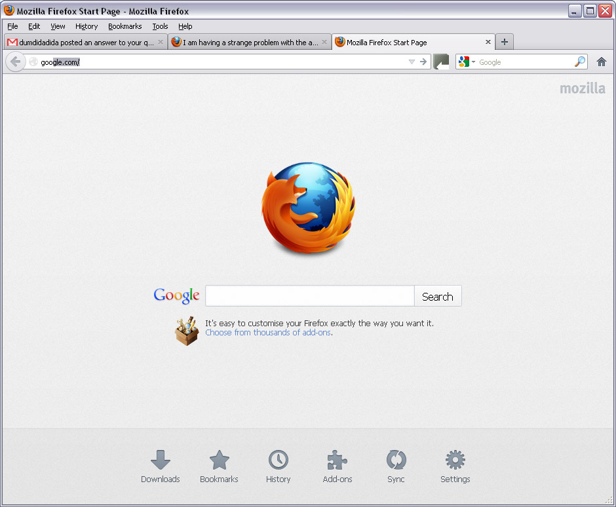
Task: Open the Edit menu
Action: 34,26
